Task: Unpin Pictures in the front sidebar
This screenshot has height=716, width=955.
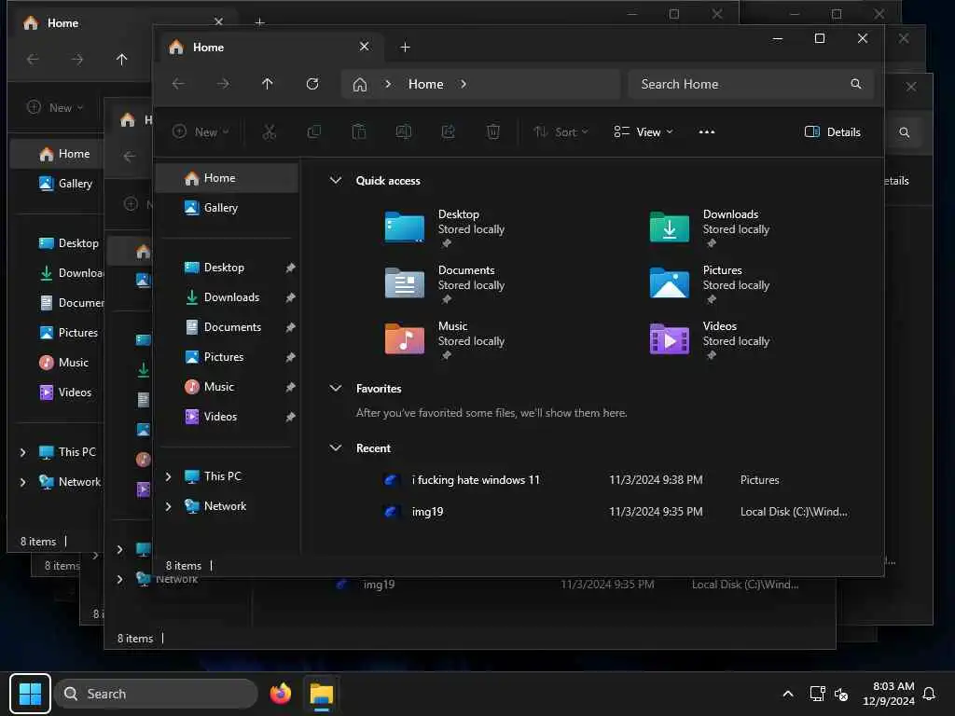Action: [x=291, y=357]
